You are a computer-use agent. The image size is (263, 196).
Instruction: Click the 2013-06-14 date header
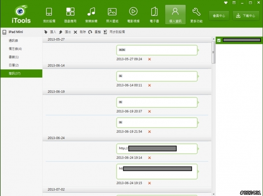pos(127,66)
